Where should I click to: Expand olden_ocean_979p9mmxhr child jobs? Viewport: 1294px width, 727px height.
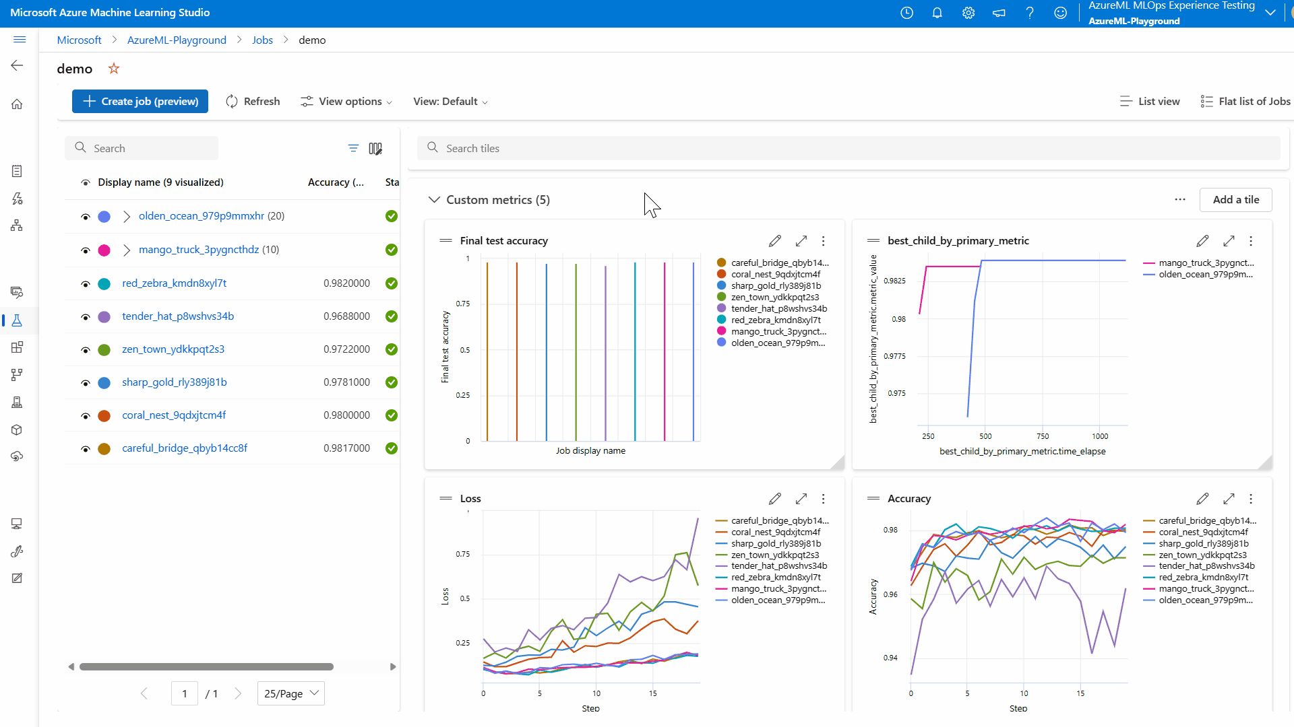(x=127, y=216)
